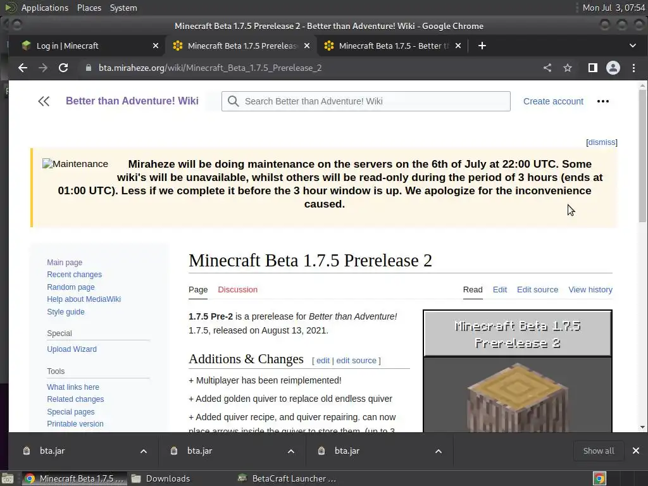Go back with the browser back arrow

(23, 68)
